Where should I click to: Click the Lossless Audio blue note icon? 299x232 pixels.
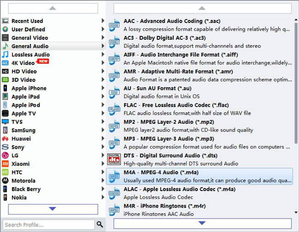(5, 54)
